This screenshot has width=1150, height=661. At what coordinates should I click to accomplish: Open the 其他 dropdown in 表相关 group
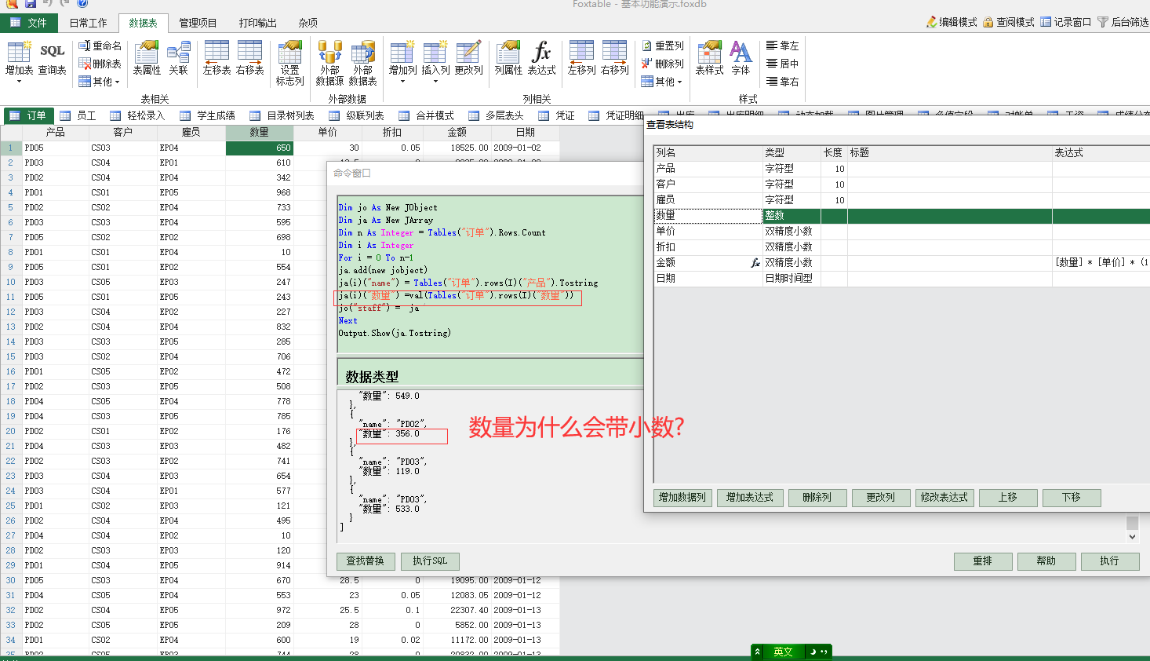pyautogui.click(x=99, y=82)
